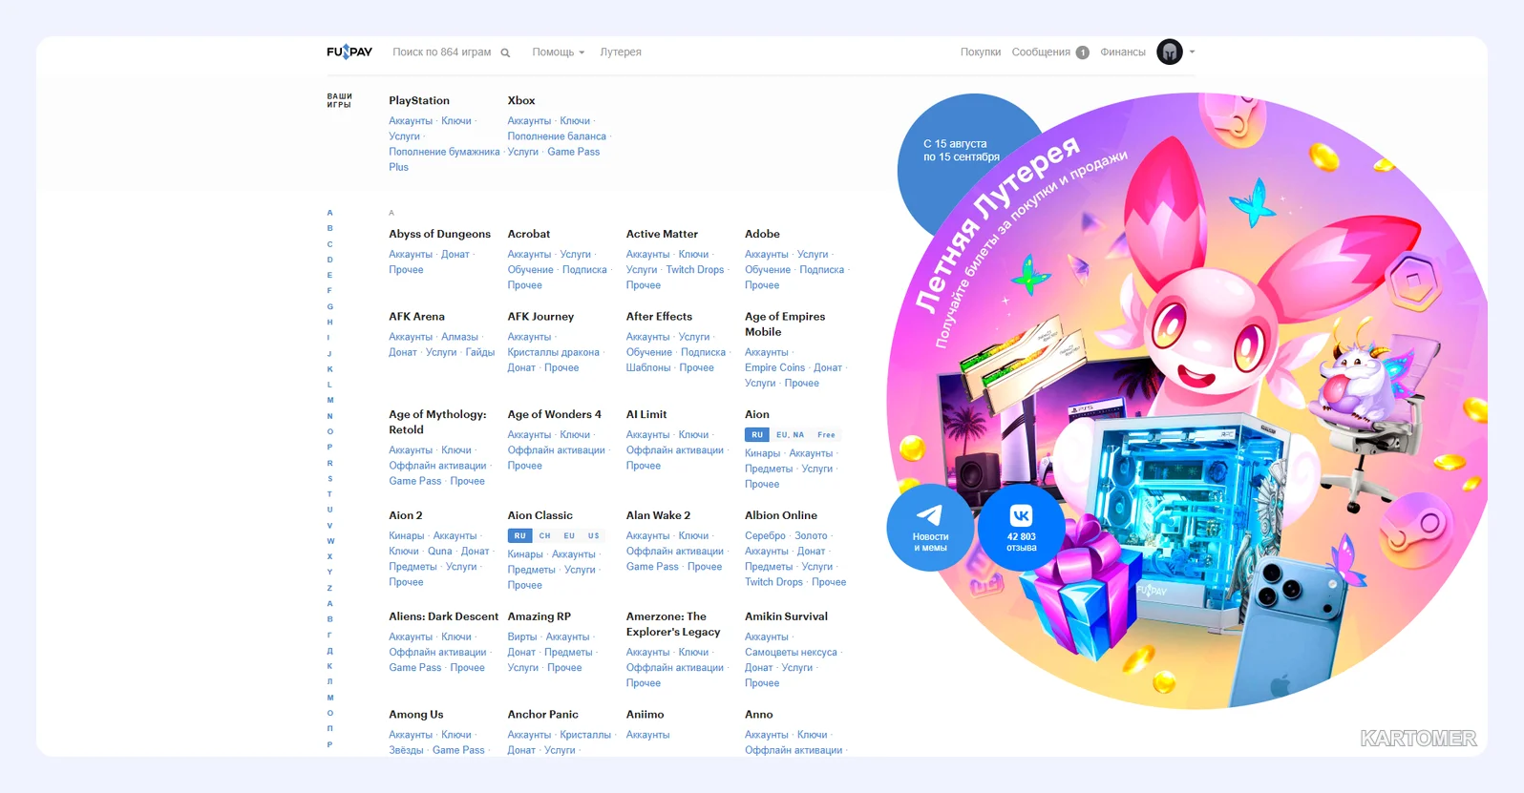Open Xbox Пополнение баланса link
Screen dimensions: 1524x793
[557, 136]
